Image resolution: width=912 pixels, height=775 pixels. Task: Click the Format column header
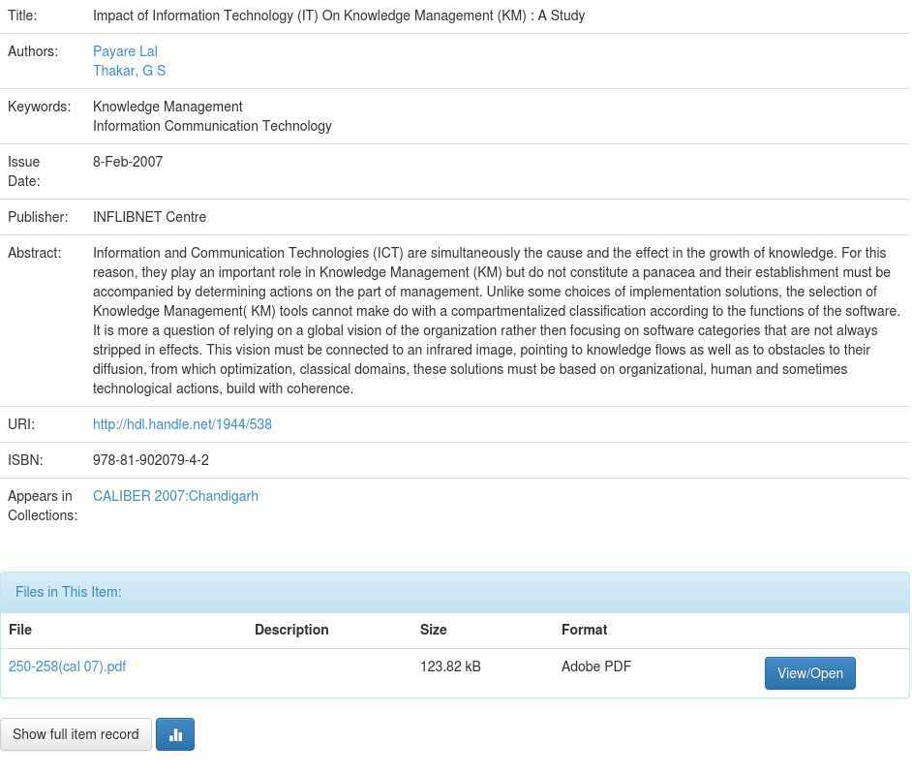tap(584, 630)
